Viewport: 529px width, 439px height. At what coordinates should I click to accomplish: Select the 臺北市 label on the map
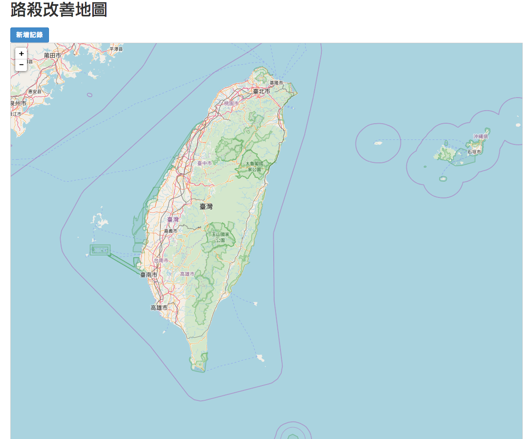click(x=262, y=91)
